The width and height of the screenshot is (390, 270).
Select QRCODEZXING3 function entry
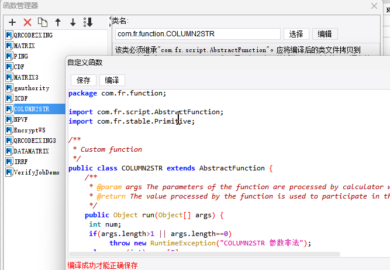[35, 141]
